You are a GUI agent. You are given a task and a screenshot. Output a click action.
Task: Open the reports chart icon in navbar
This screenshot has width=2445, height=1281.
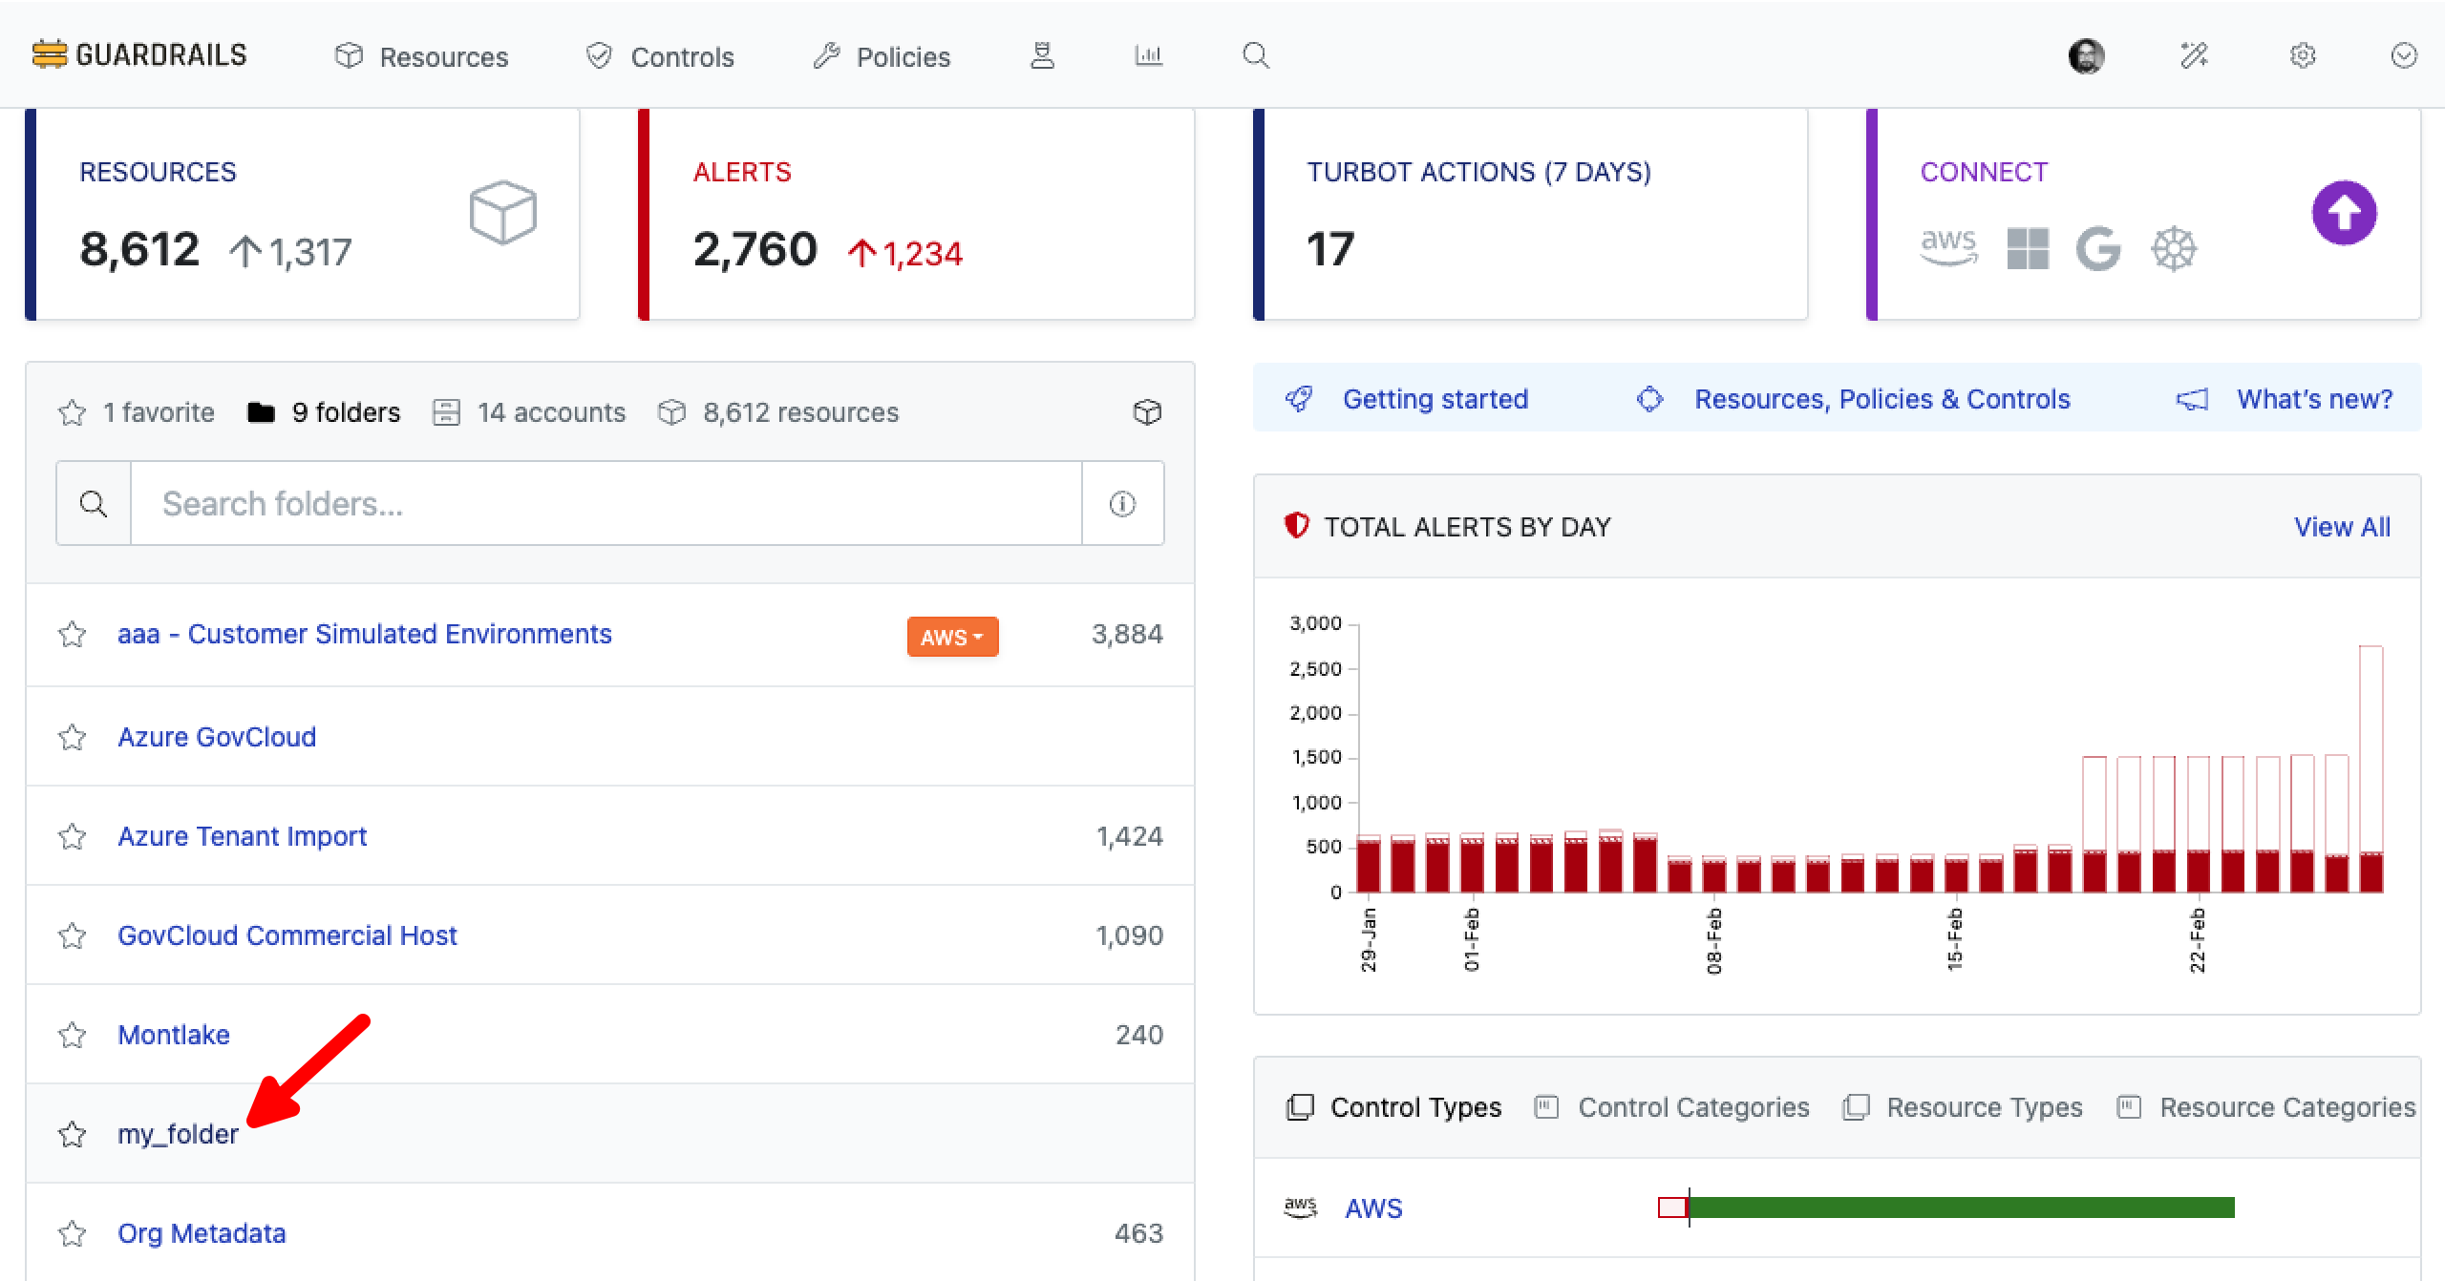[x=1148, y=55]
